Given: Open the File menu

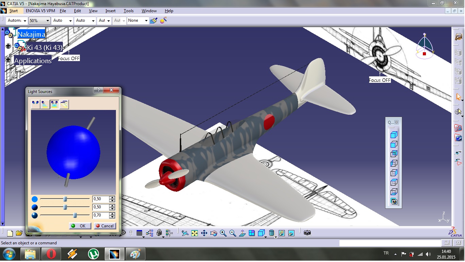Looking at the screenshot, I should [63, 11].
